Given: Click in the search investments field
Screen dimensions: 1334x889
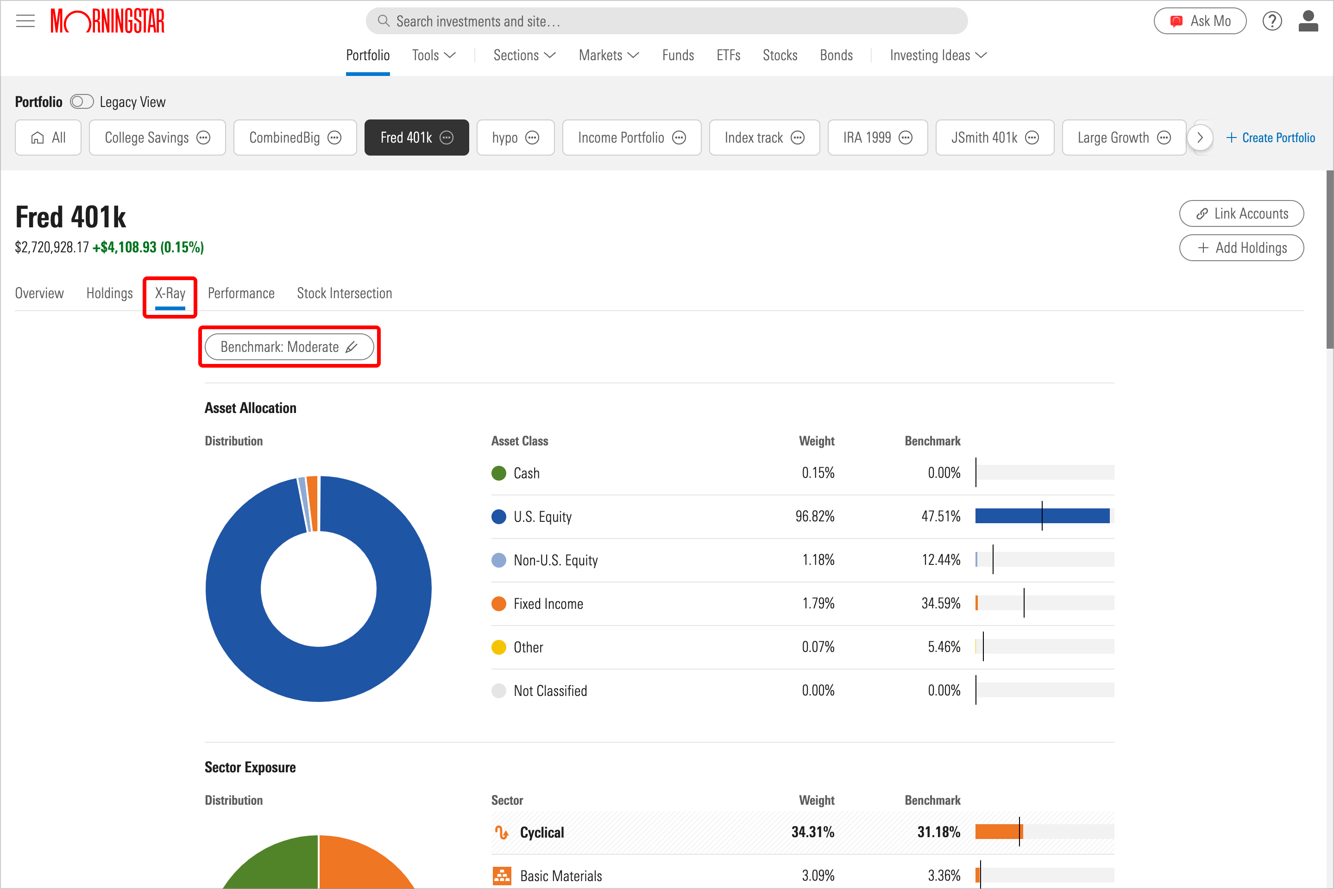Looking at the screenshot, I should point(667,21).
